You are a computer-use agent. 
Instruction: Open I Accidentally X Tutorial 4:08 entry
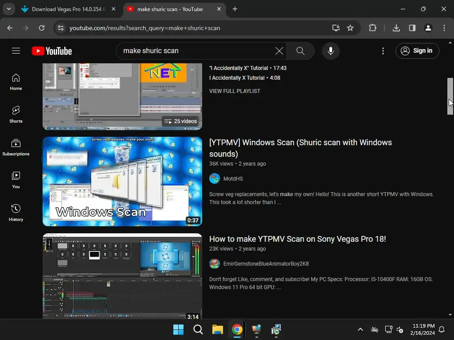pyautogui.click(x=245, y=78)
